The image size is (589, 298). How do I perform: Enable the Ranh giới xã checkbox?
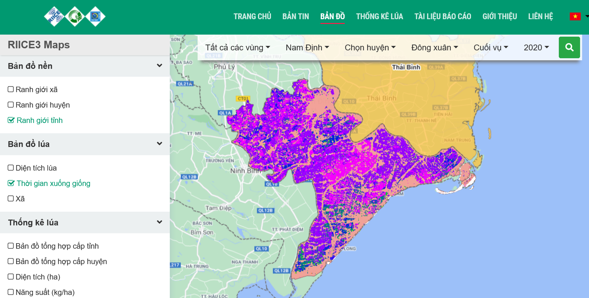click(x=11, y=89)
